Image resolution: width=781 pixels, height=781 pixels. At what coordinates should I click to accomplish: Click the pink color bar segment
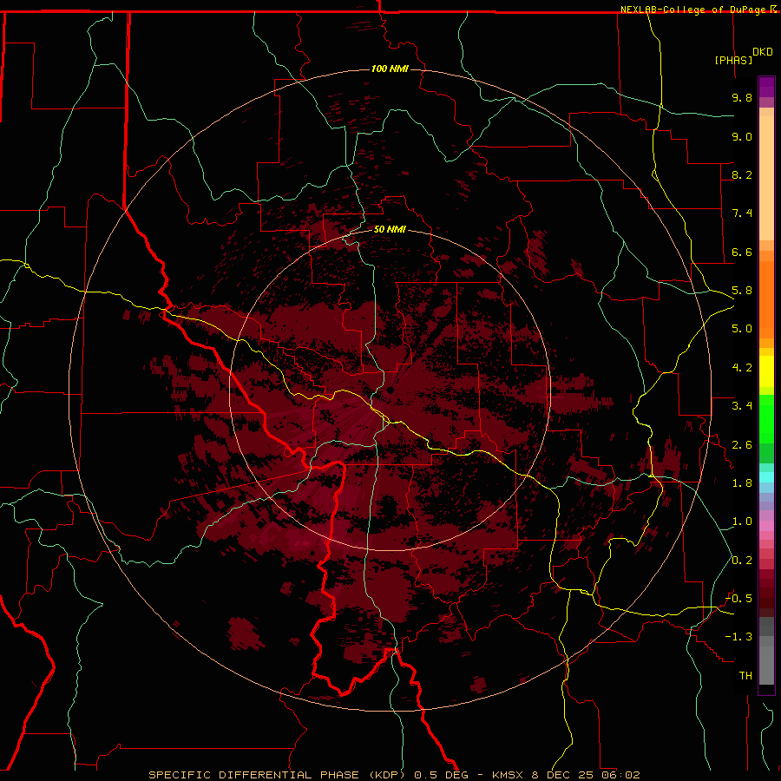coord(766,526)
